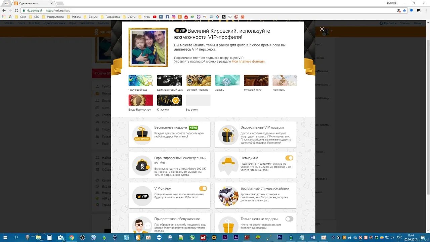Open Chrome from the taskbar
This screenshot has width=430, height=242.
pyautogui.click(x=72, y=237)
